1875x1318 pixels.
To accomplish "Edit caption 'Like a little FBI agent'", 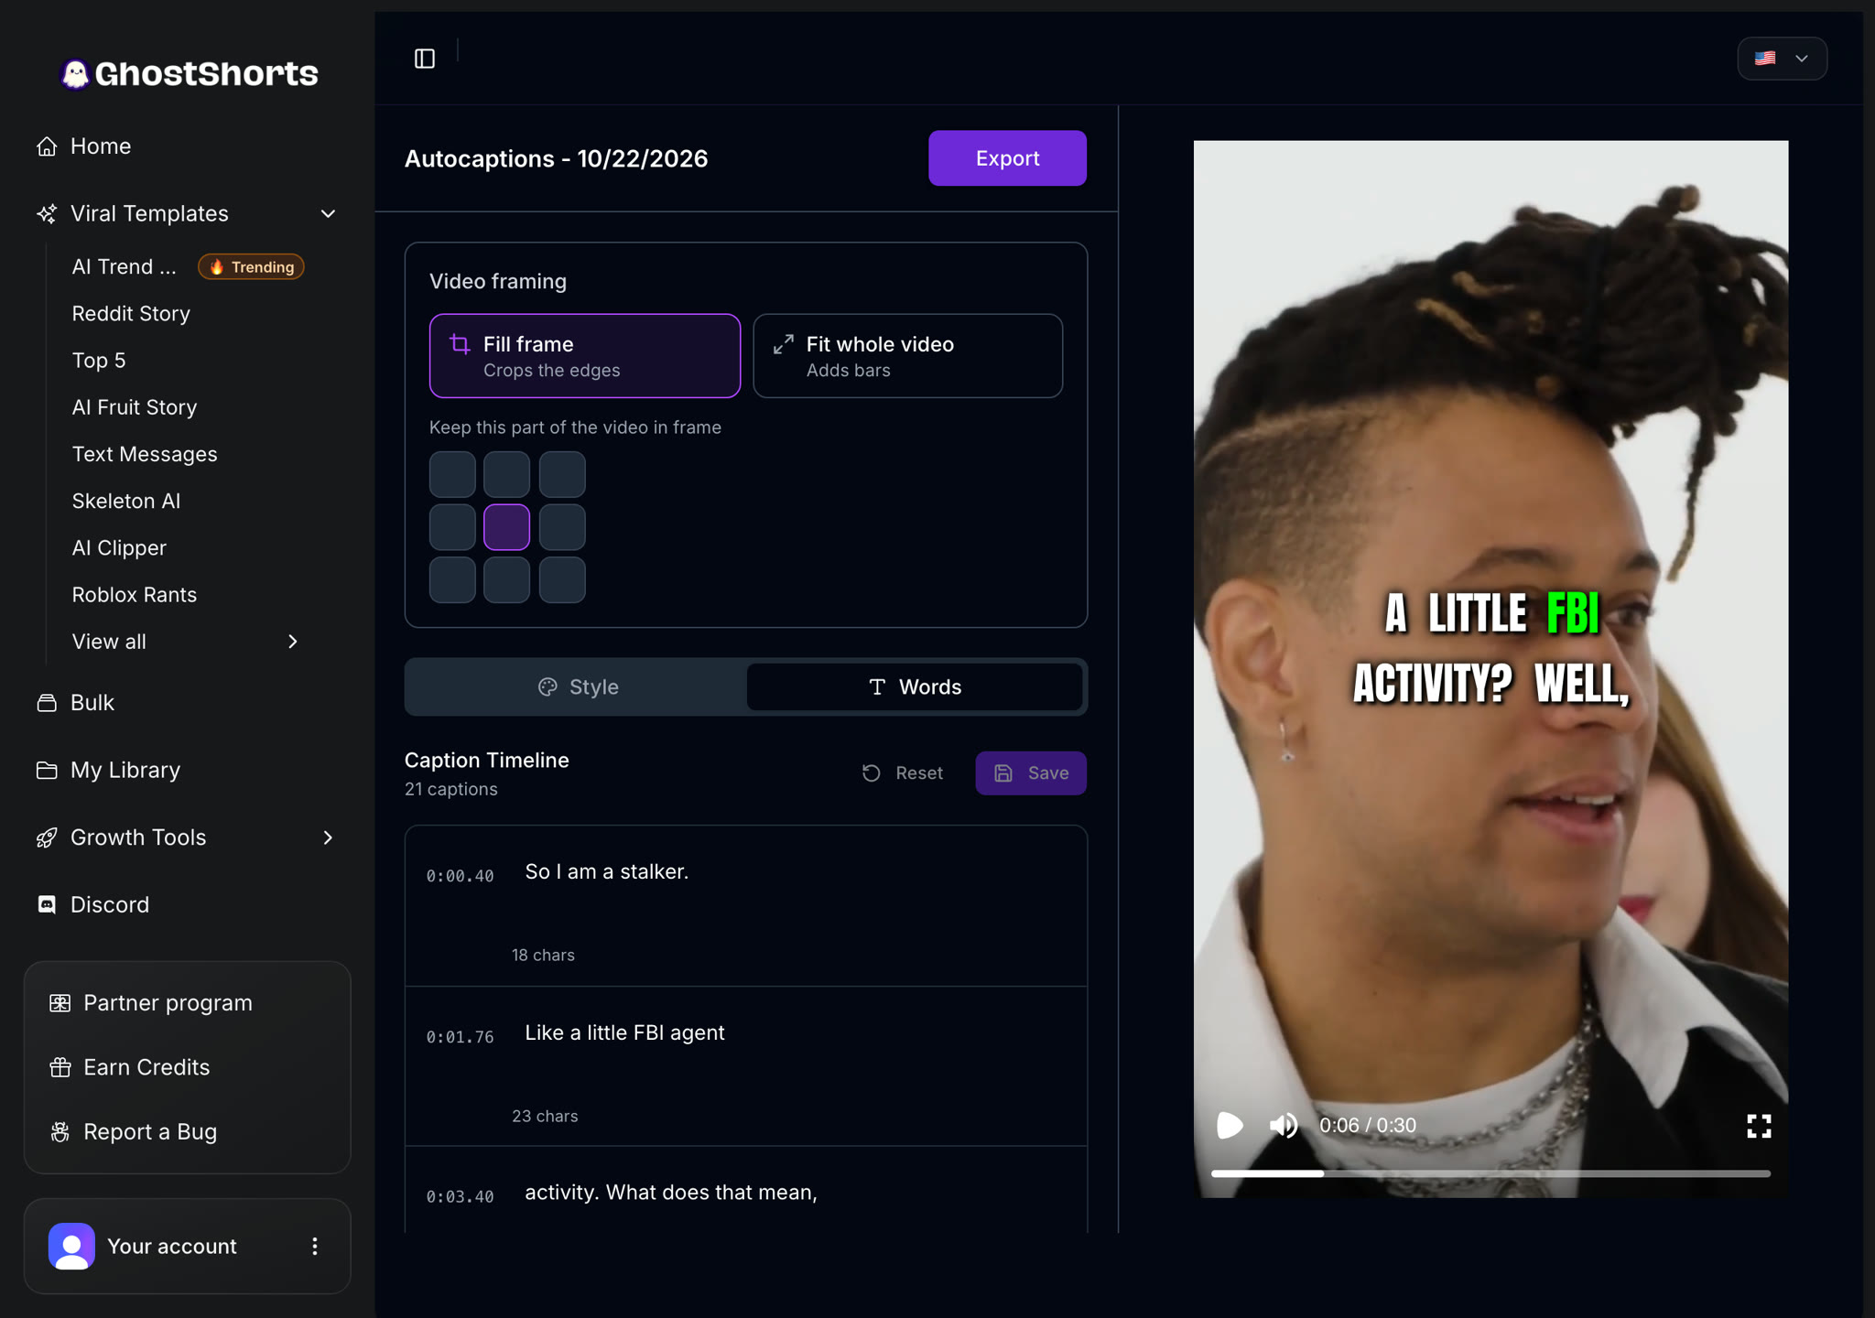I will [624, 1032].
